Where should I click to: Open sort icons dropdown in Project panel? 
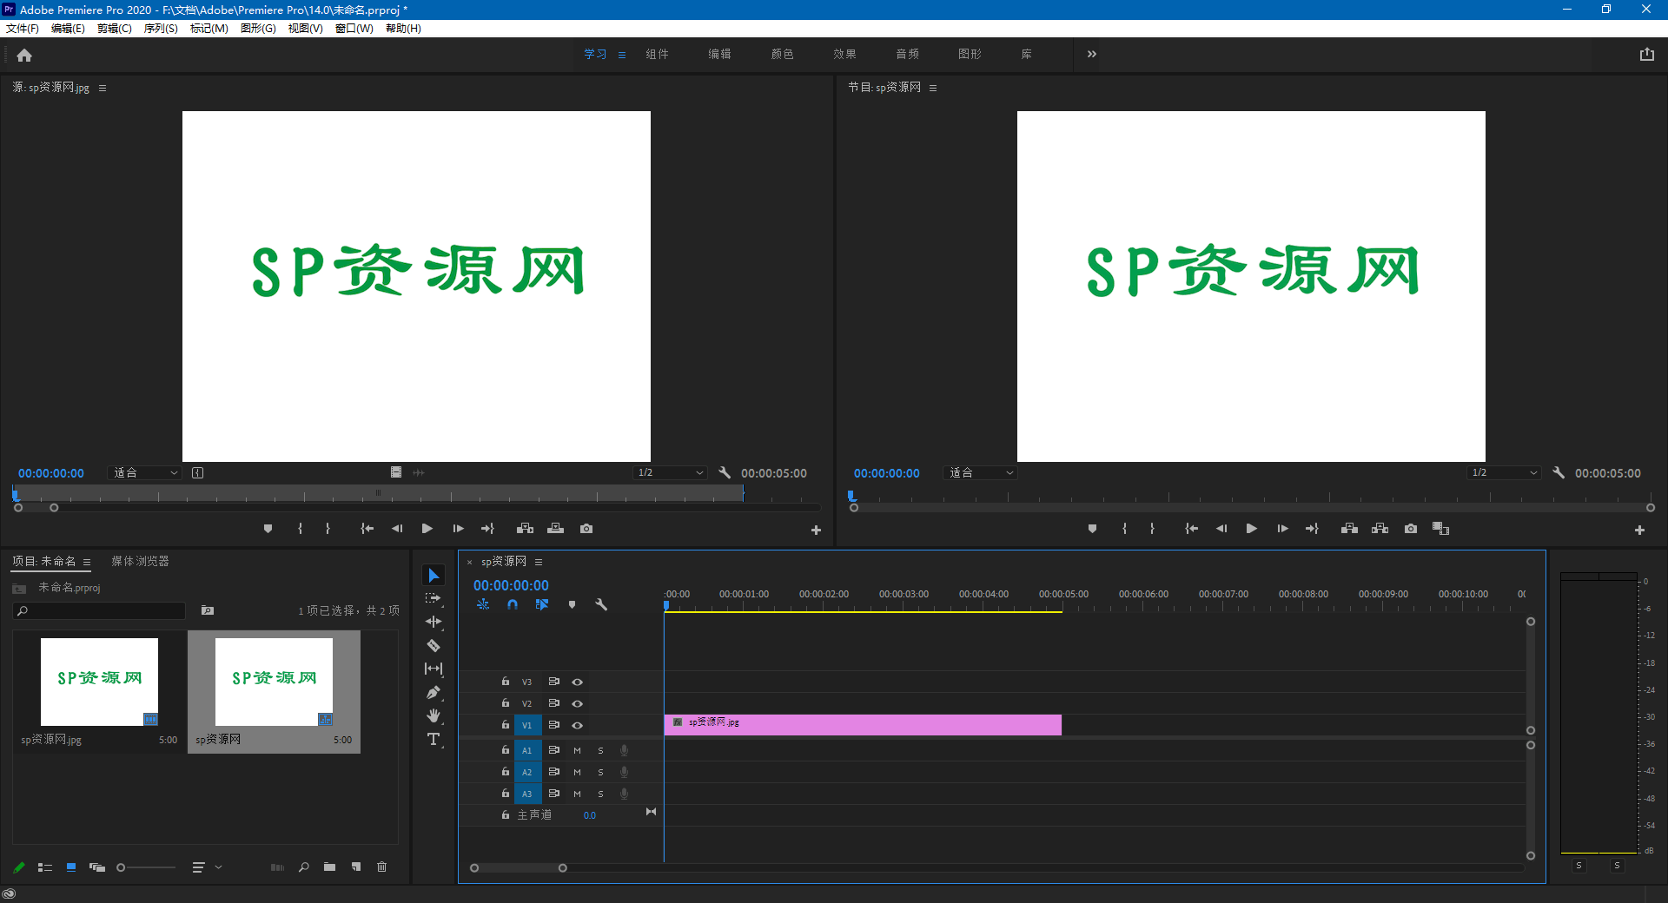207,867
